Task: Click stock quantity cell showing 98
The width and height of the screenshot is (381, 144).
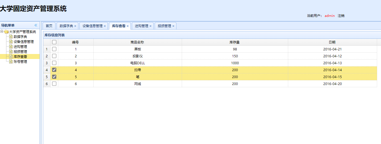Action: [235, 49]
